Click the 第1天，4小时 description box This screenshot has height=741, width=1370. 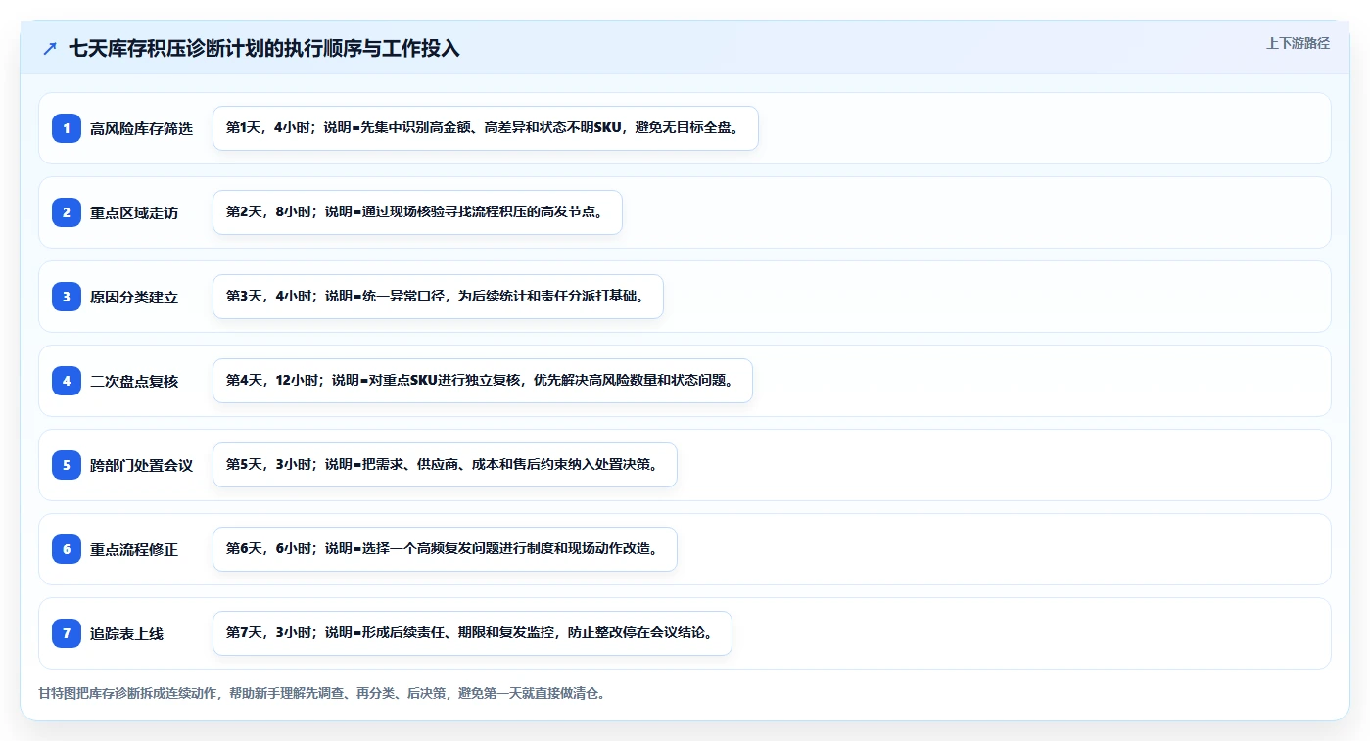tap(486, 128)
